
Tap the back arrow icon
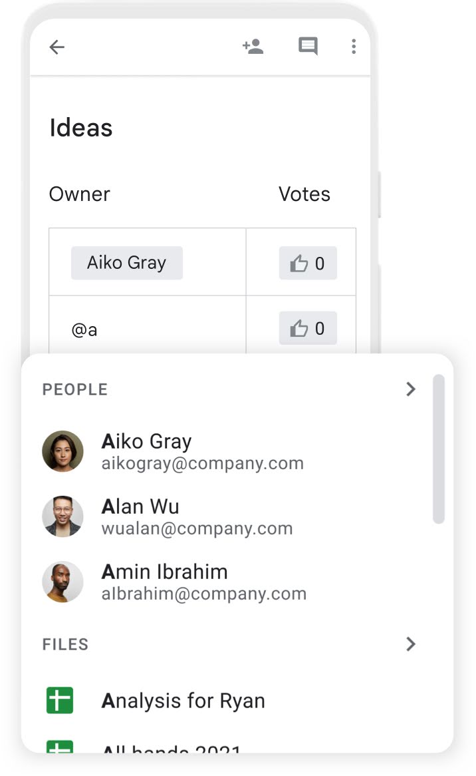[x=57, y=47]
